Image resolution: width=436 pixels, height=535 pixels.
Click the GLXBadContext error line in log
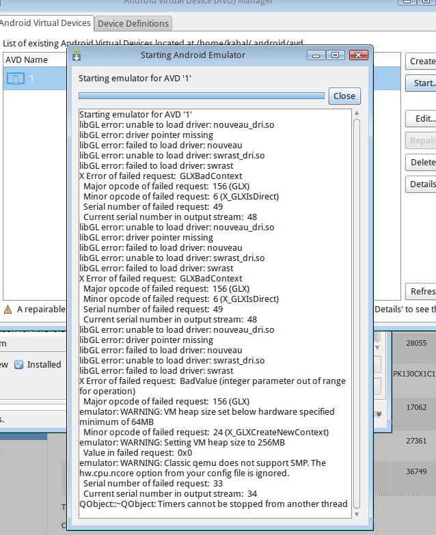click(x=161, y=176)
